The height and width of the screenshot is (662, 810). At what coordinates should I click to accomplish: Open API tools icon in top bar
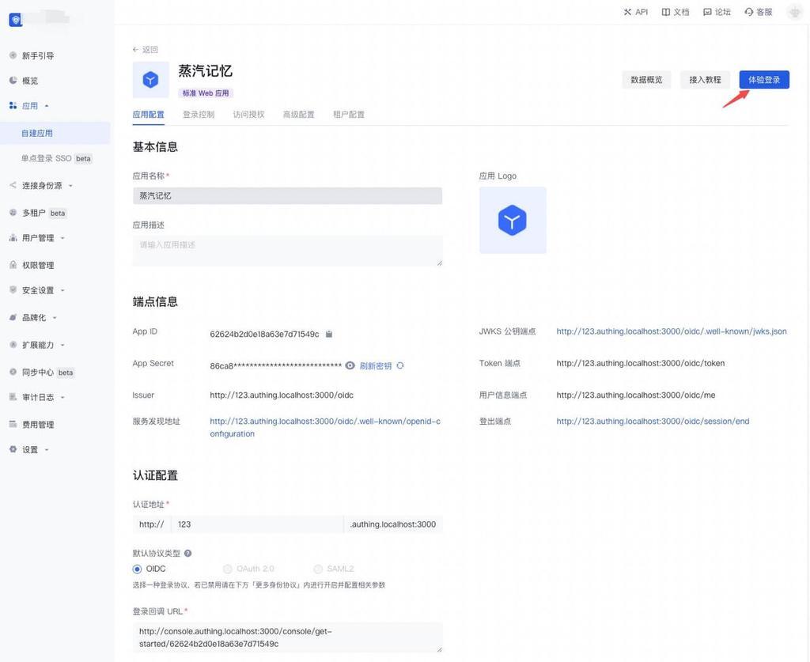627,12
